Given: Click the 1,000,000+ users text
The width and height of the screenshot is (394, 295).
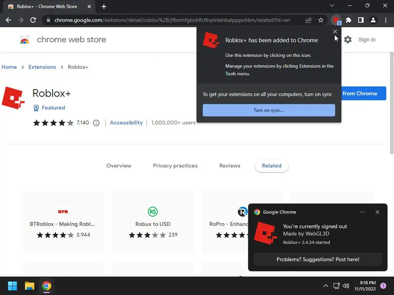Looking at the screenshot, I should coord(174,123).
